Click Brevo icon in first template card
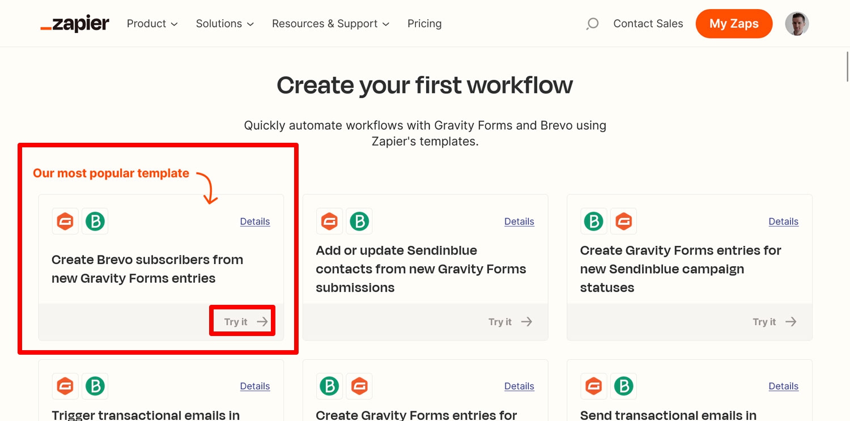 (x=95, y=221)
